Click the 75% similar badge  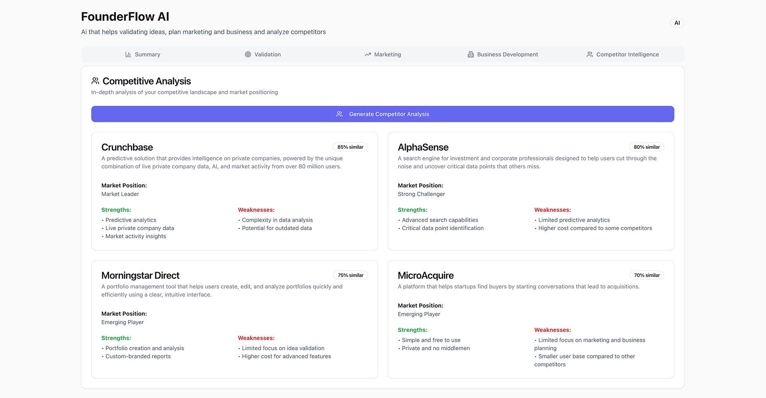(350, 275)
